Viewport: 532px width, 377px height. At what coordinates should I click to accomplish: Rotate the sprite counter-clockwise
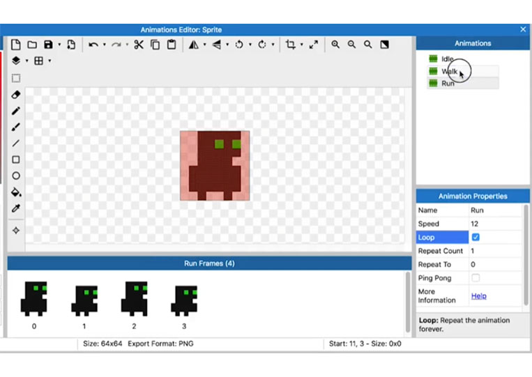(x=239, y=45)
